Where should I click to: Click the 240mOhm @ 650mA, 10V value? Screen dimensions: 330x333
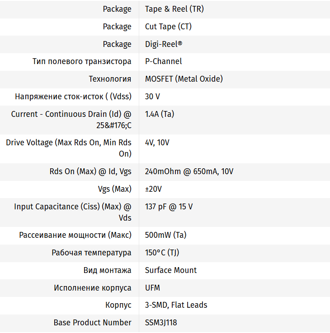(x=189, y=171)
